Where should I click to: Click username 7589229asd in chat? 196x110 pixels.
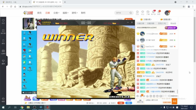coord(151,53)
